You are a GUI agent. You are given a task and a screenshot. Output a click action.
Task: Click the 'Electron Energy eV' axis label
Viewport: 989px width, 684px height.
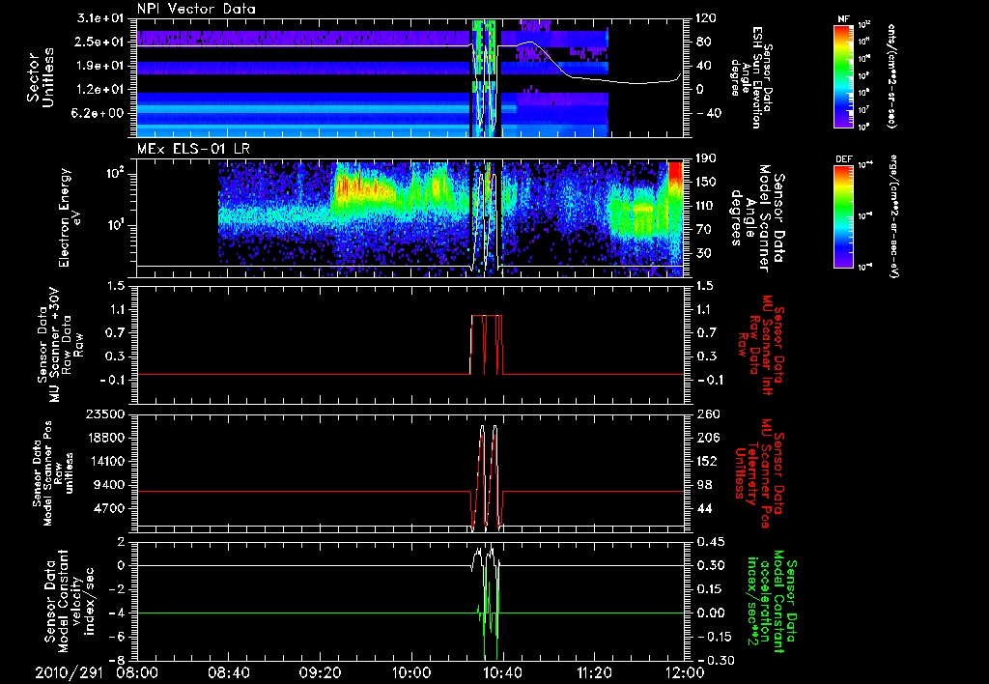pos(70,217)
